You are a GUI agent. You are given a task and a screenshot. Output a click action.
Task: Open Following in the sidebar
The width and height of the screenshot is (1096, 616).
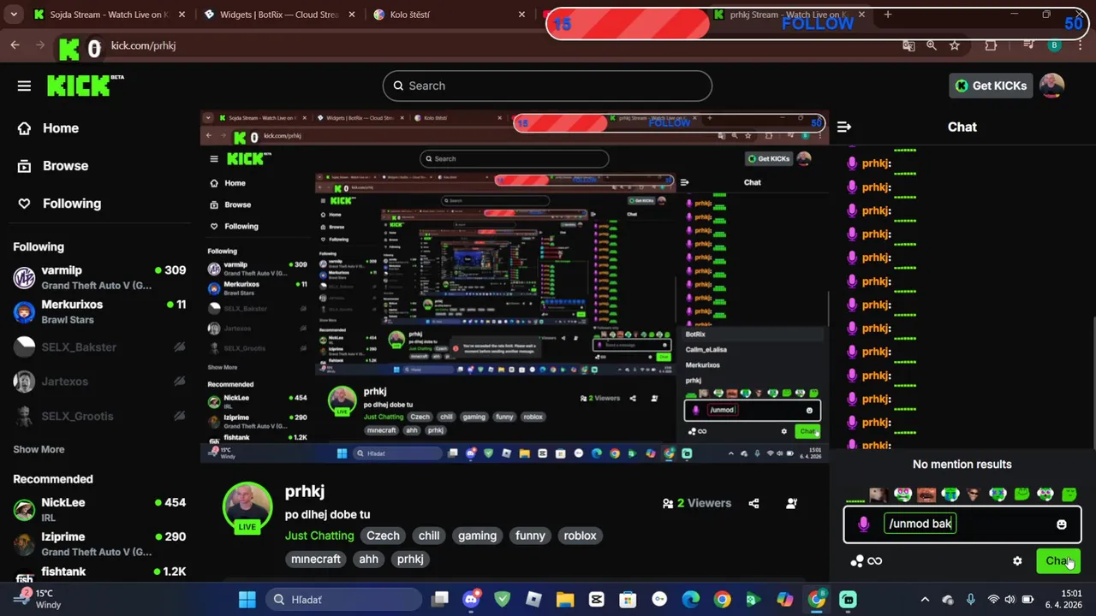(x=59, y=204)
